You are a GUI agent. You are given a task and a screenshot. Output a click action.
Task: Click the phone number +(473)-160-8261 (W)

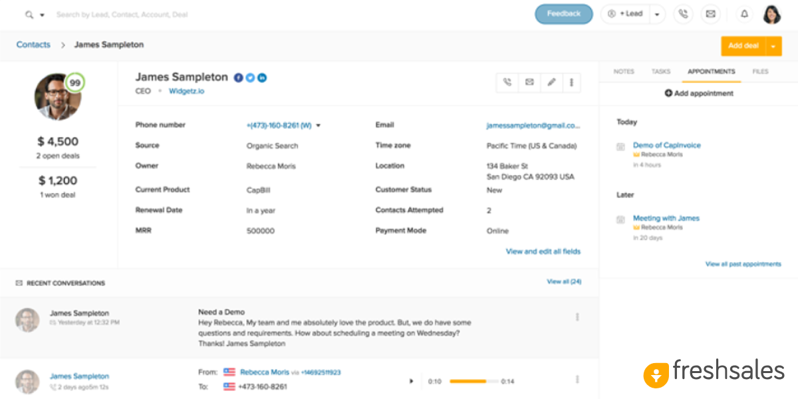[x=279, y=125]
